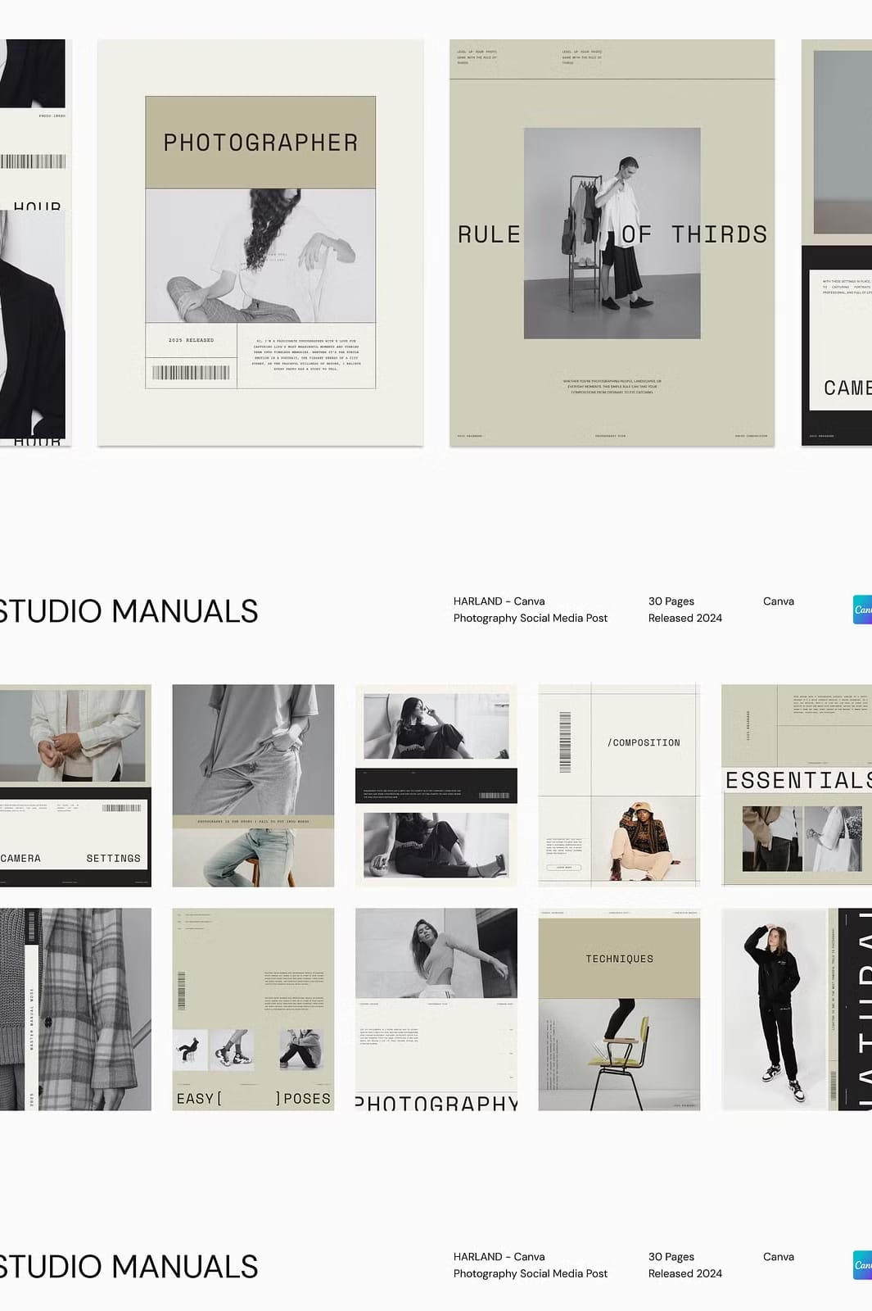Click the barcode on the Easy Poses card
The image size is (872, 1311).
coord(181,991)
